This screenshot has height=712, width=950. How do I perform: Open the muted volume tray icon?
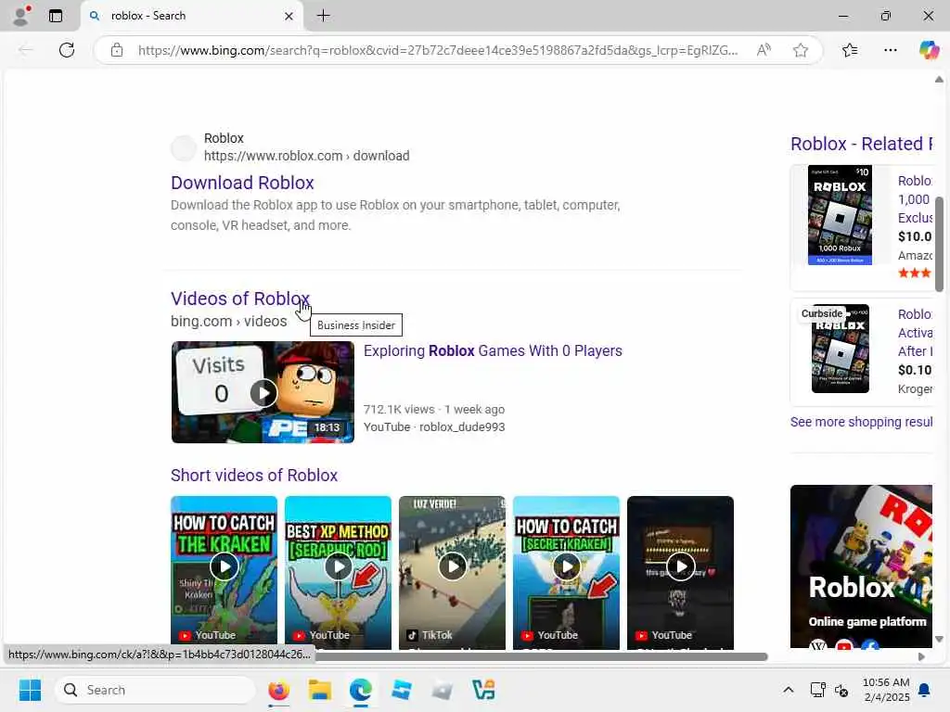point(841,690)
